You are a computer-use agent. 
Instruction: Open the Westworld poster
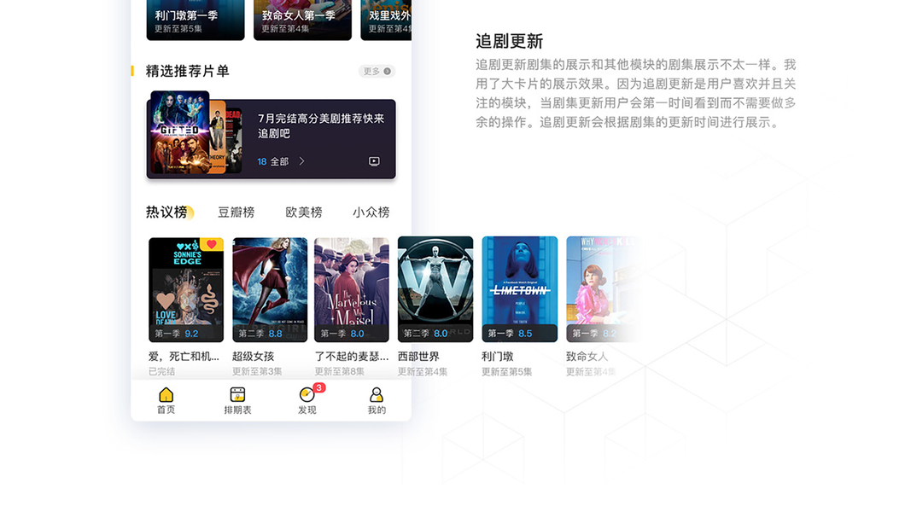[435, 289]
